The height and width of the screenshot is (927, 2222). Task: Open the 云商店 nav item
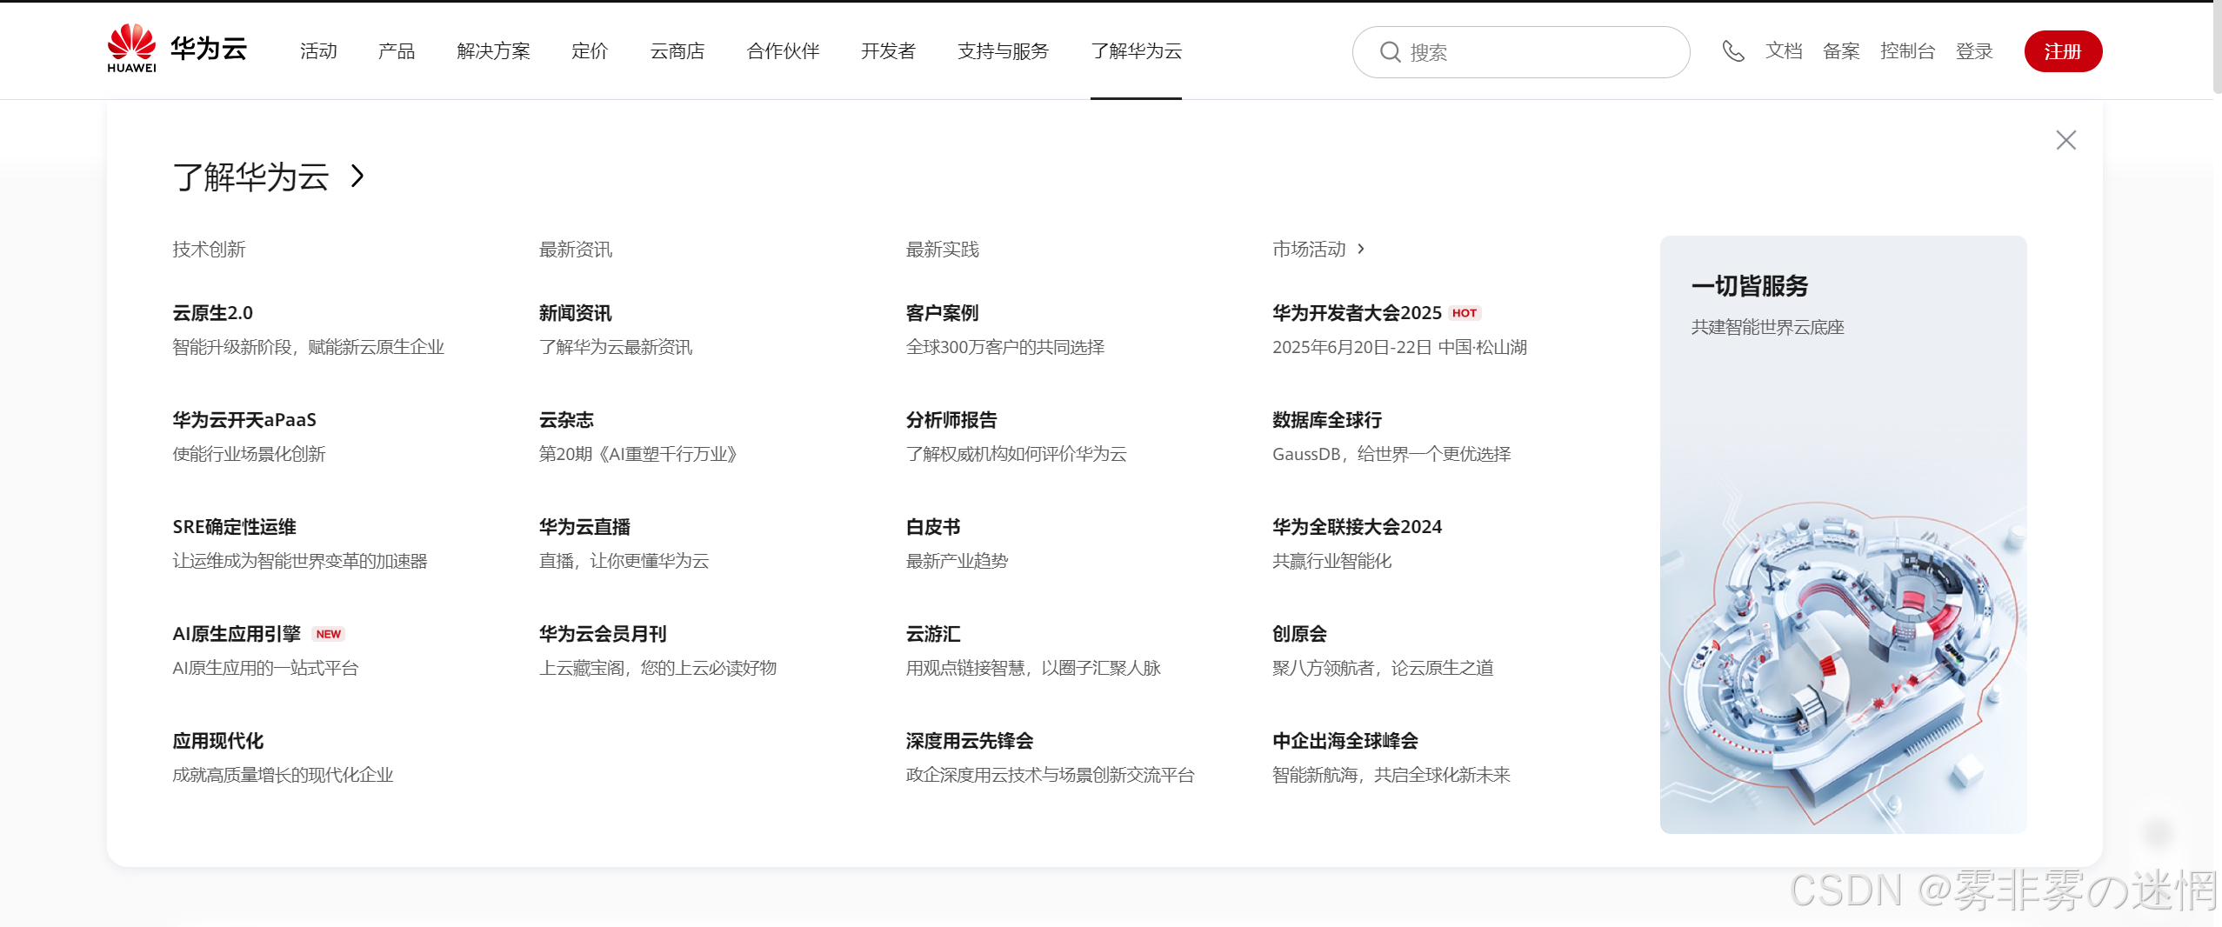[x=677, y=51]
